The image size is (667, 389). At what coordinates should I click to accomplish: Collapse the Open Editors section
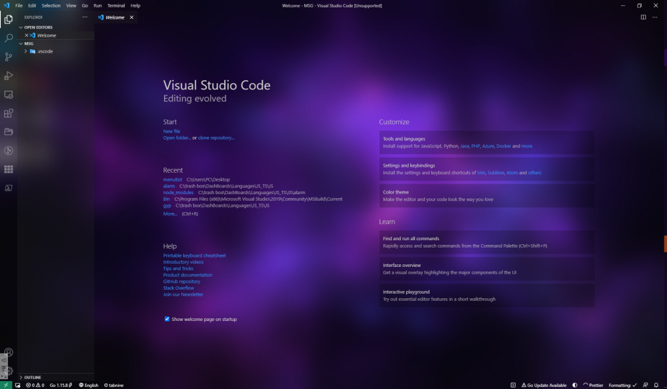56,27
